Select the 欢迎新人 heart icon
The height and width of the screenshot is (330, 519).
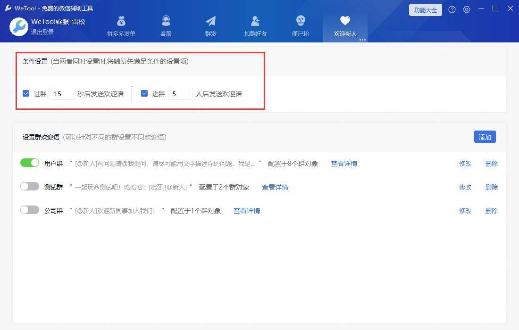(345, 21)
